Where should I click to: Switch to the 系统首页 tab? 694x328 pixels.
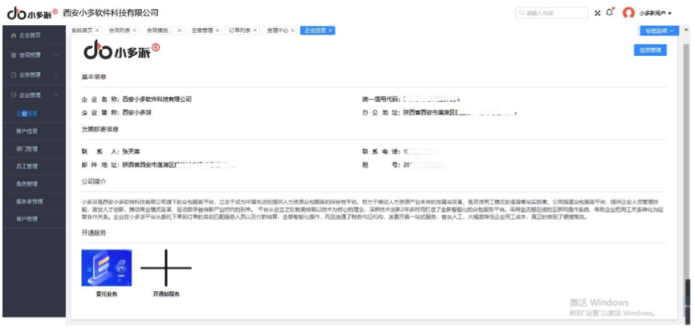coord(83,30)
